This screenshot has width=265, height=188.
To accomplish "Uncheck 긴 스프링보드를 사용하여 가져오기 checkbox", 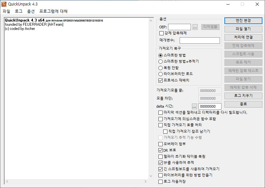I will pyautogui.click(x=160, y=169).
